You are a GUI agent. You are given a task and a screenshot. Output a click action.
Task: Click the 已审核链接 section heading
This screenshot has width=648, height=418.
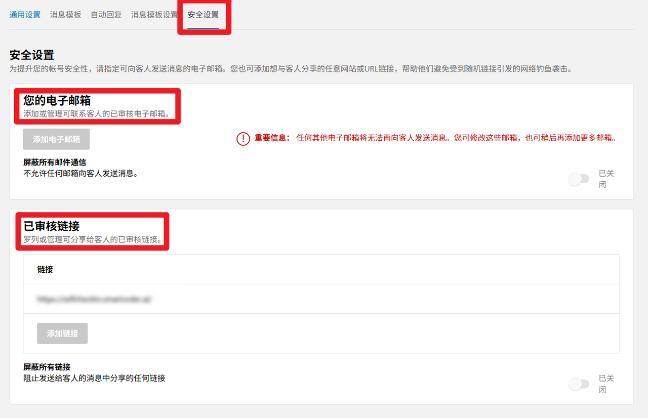click(52, 226)
